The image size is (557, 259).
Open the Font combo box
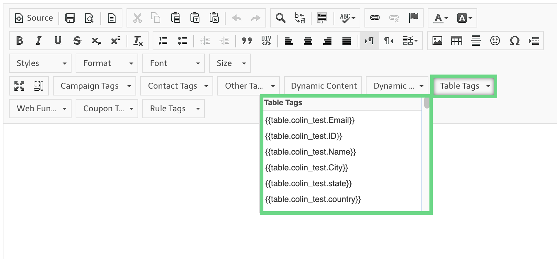tap(174, 63)
